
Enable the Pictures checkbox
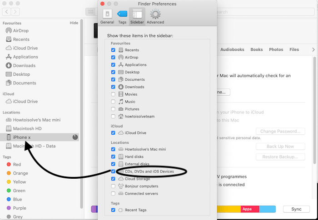[x=113, y=109]
